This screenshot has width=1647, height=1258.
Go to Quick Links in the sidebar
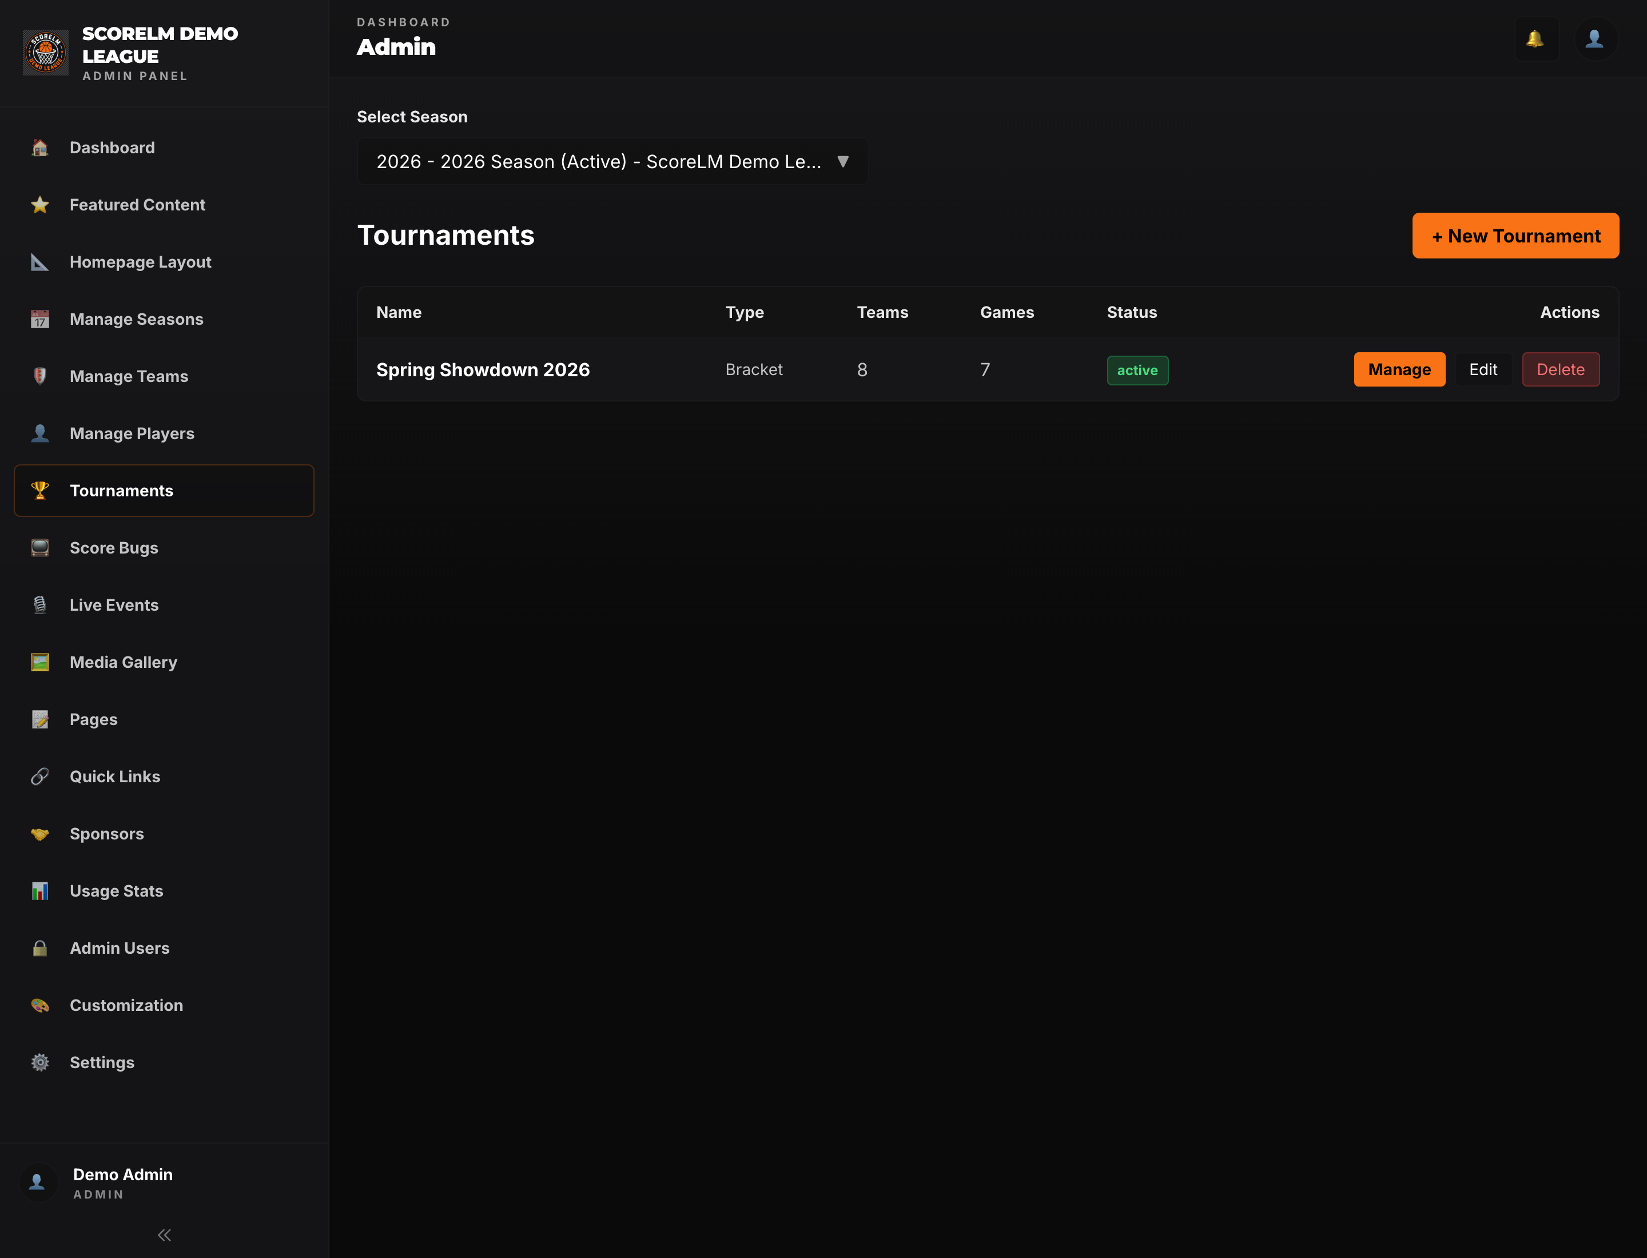164,777
